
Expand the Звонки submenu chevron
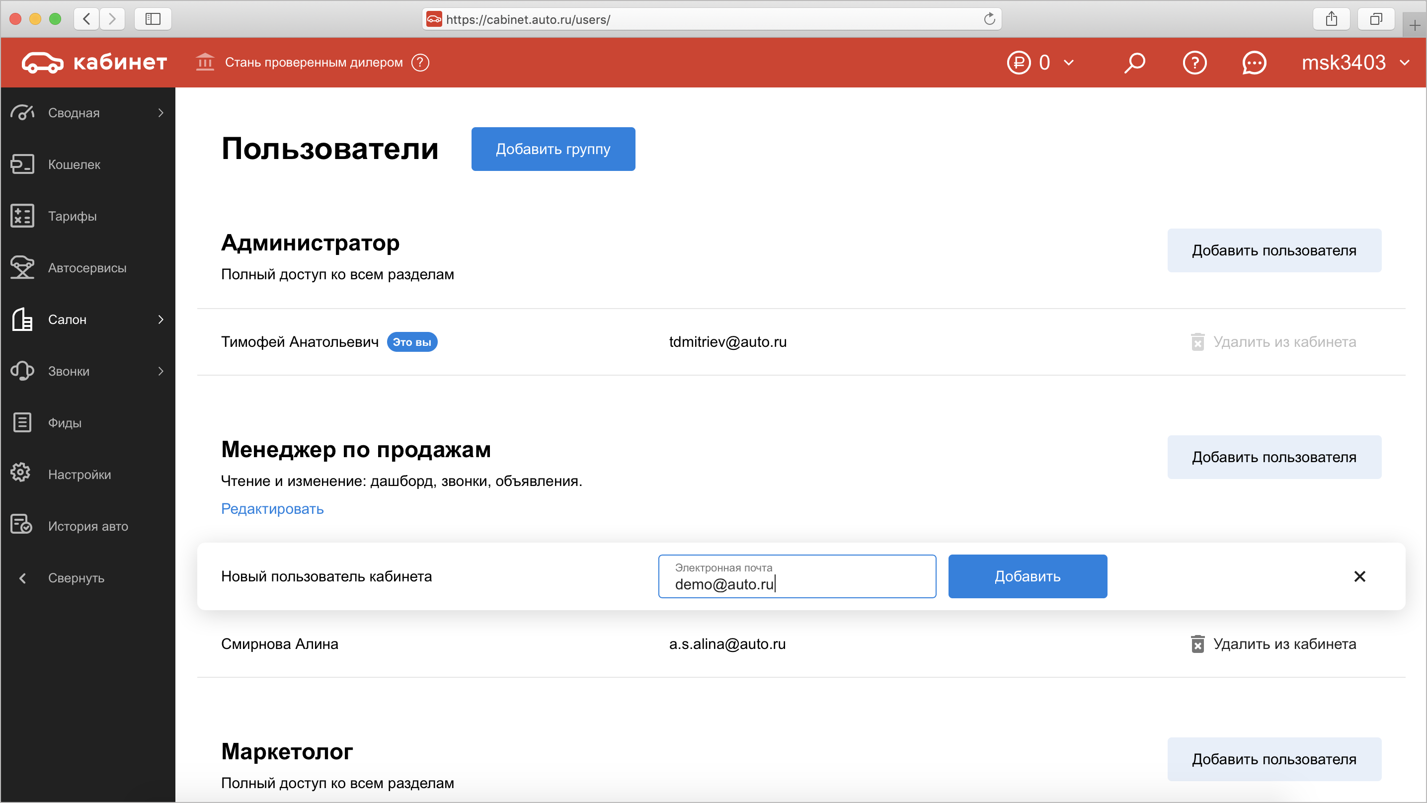click(x=160, y=371)
